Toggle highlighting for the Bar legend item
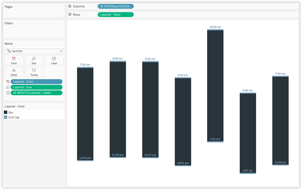302x190 pixels. [6, 112]
